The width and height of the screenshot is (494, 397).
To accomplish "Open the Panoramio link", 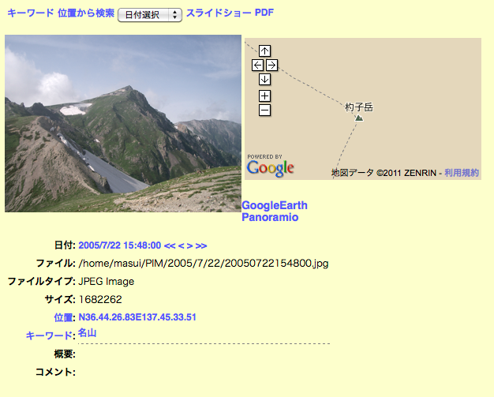I will click(270, 217).
